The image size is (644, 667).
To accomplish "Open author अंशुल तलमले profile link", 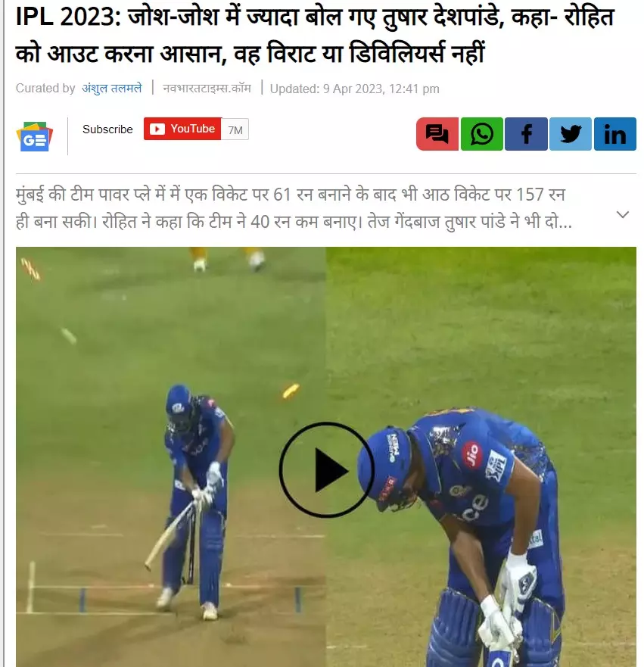I will tap(112, 88).
